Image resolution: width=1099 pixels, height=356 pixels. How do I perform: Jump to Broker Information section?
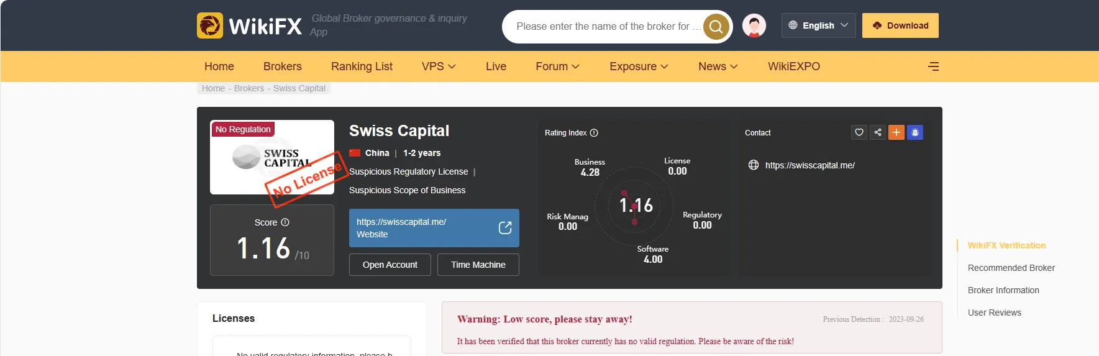click(1003, 290)
